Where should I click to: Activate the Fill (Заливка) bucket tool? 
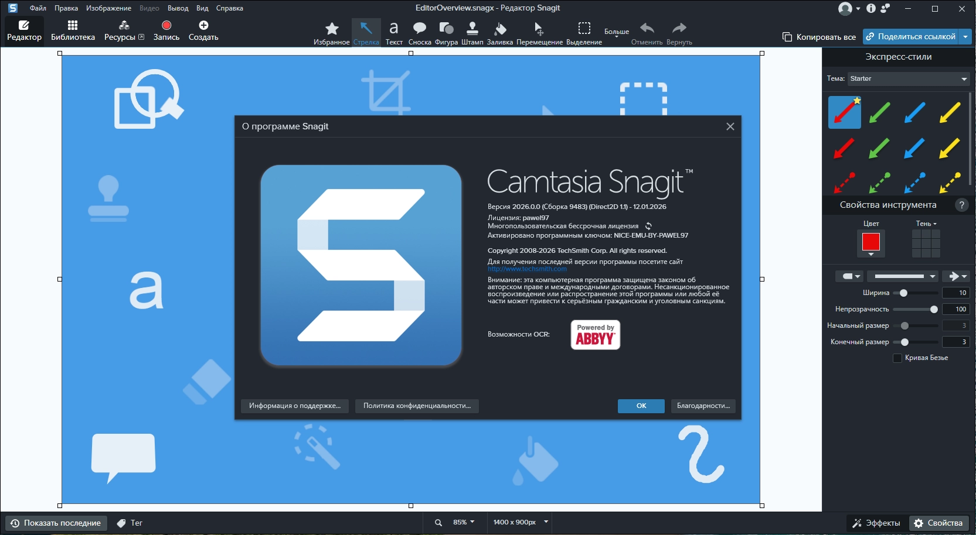(x=500, y=33)
